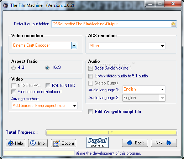The image size is (184, 159).
Task: Click the Audio language 1 label
Action: (x=104, y=90)
